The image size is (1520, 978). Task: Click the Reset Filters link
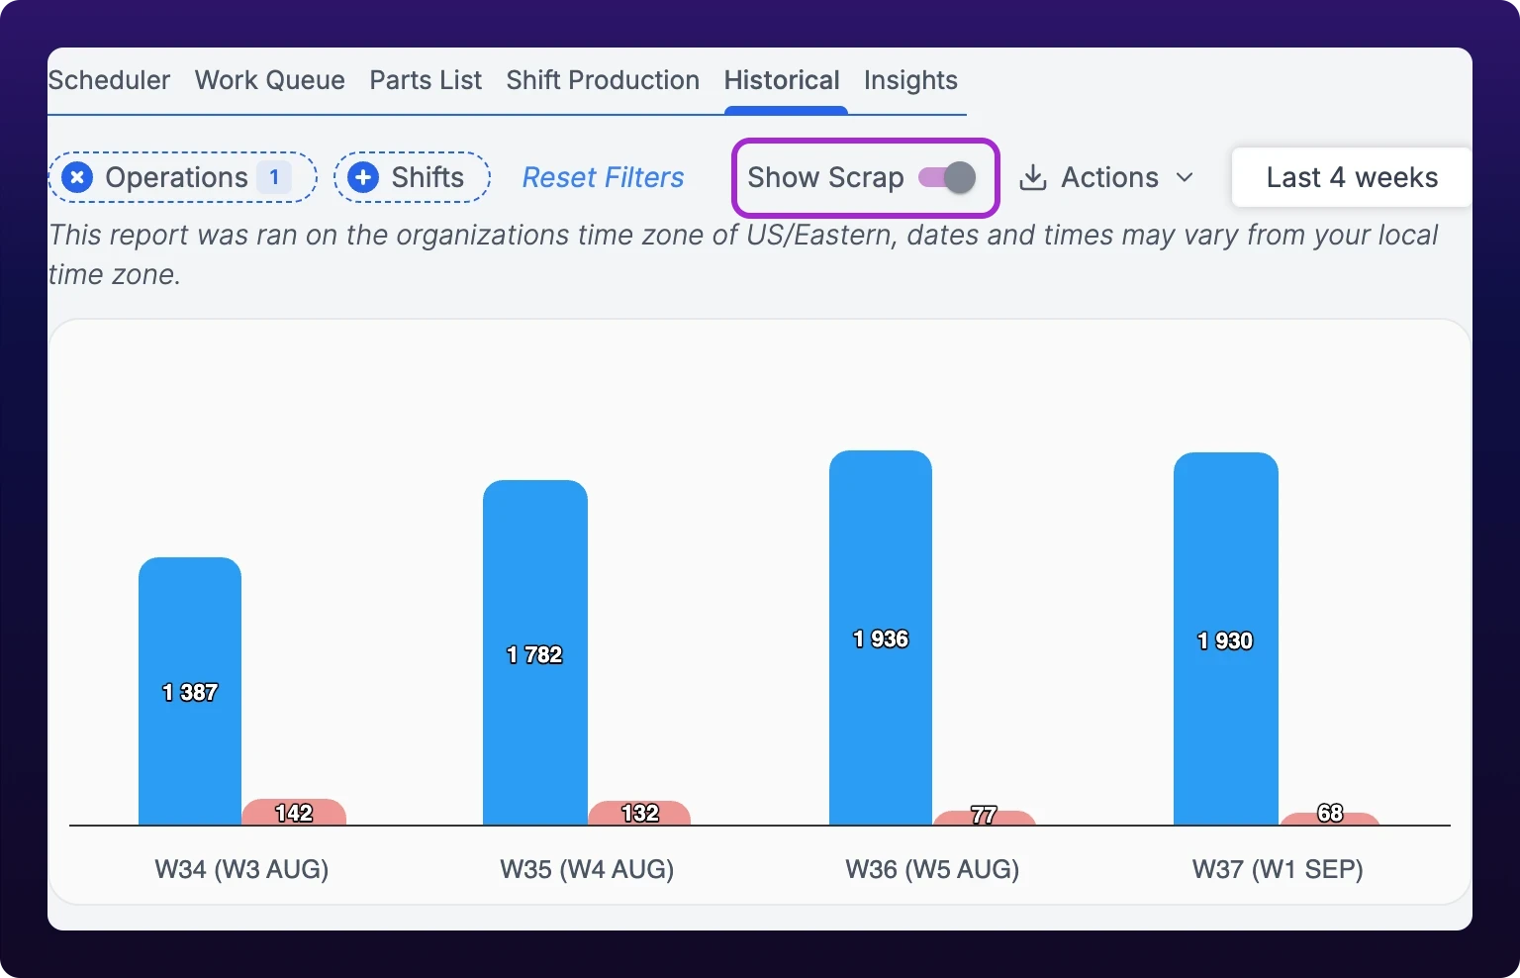[x=603, y=177]
